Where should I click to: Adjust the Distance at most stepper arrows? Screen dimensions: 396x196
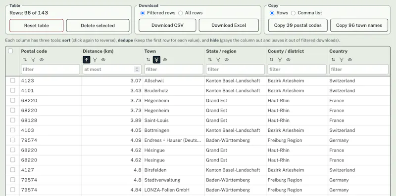[137, 69]
